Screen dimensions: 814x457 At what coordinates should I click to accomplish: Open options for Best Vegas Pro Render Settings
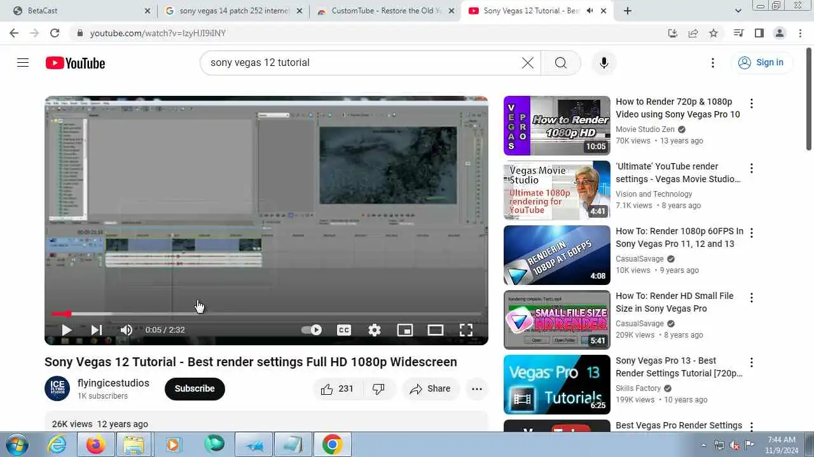pos(752,427)
